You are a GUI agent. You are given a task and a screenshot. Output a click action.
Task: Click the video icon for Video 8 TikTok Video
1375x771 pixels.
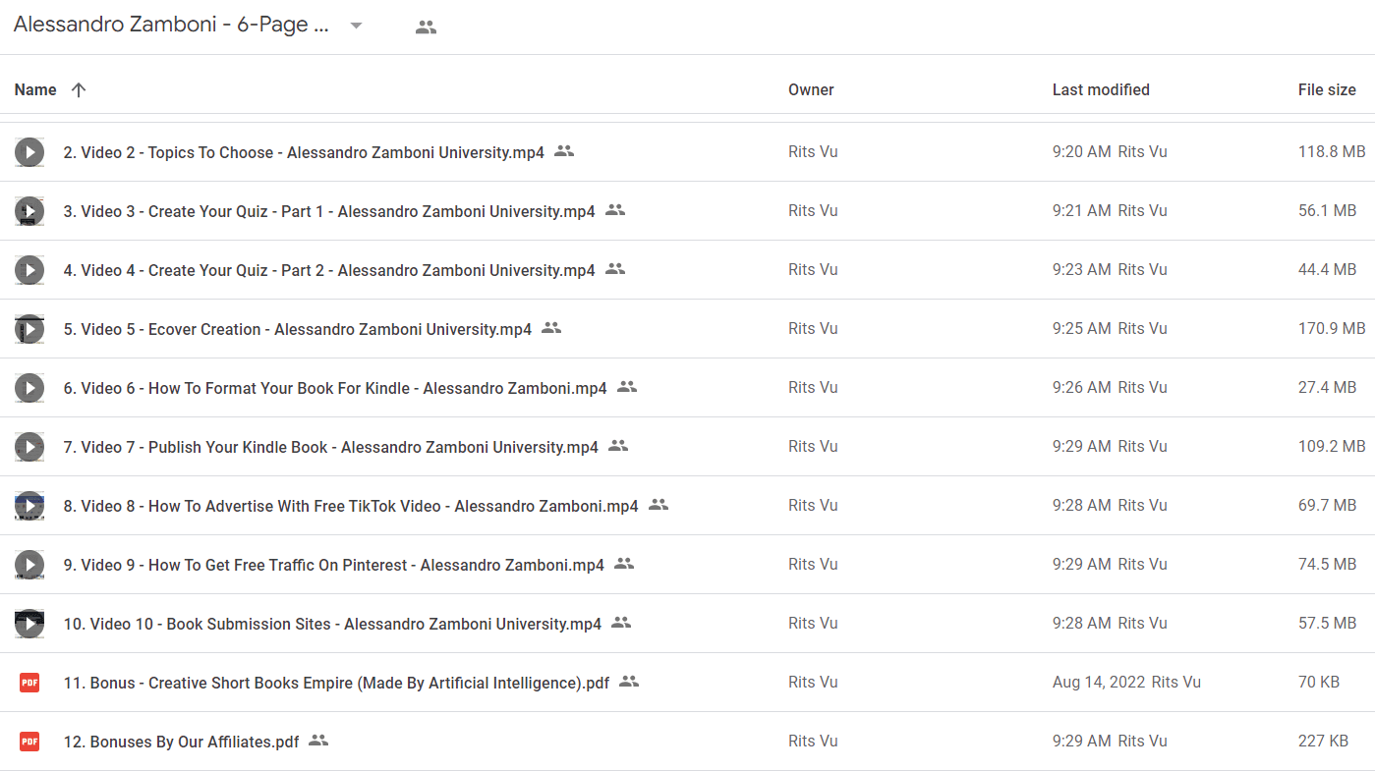pos(29,506)
